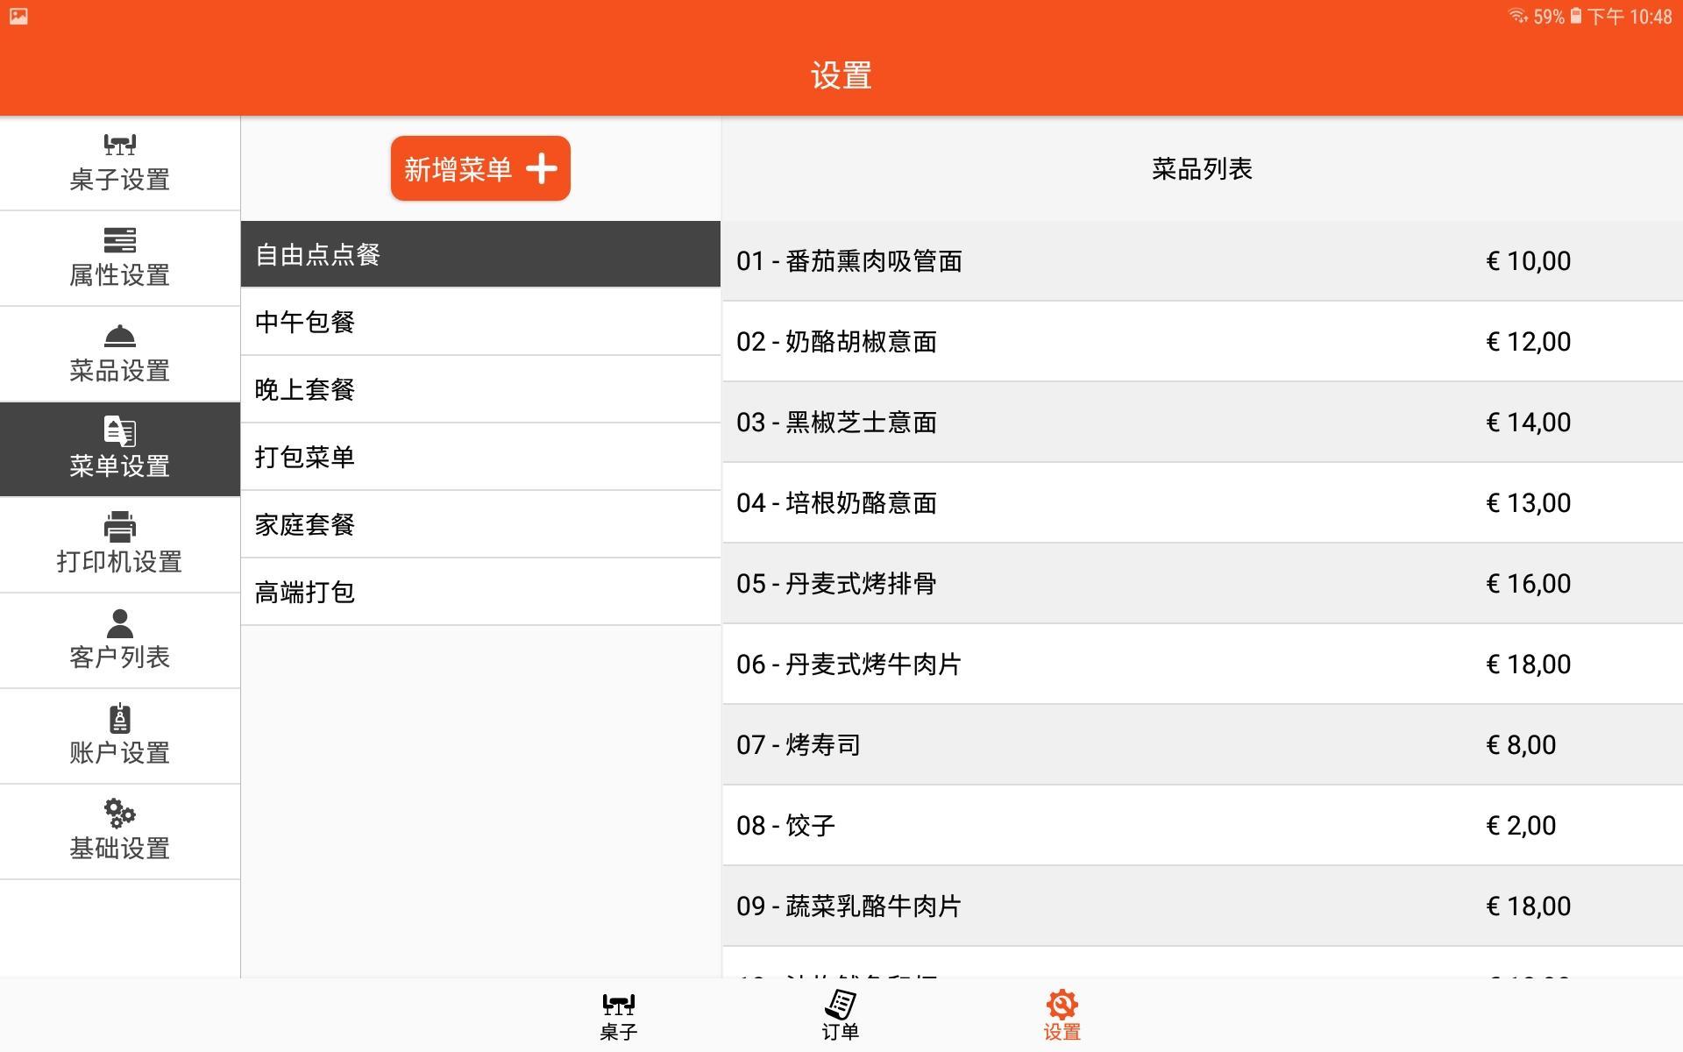Open 属性设置 attributes icon
This screenshot has height=1052, width=1683.
pyautogui.click(x=120, y=240)
